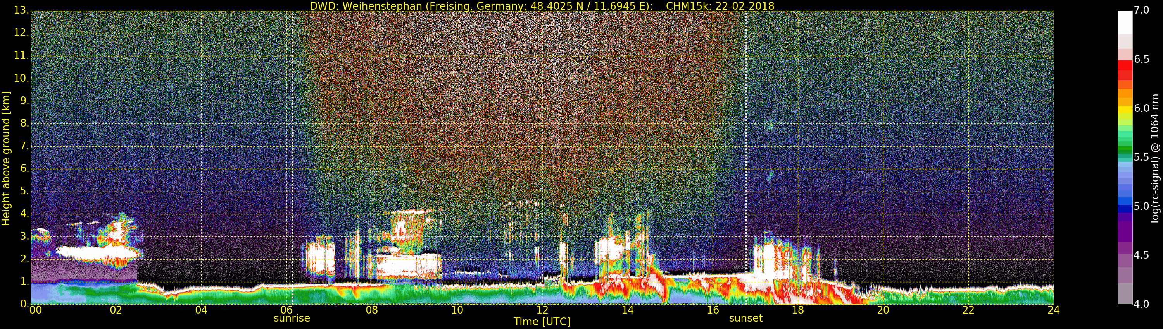The height and width of the screenshot is (329, 1163).
Task: Click the colorbar value '4.5'
Action: [x=1142, y=255]
